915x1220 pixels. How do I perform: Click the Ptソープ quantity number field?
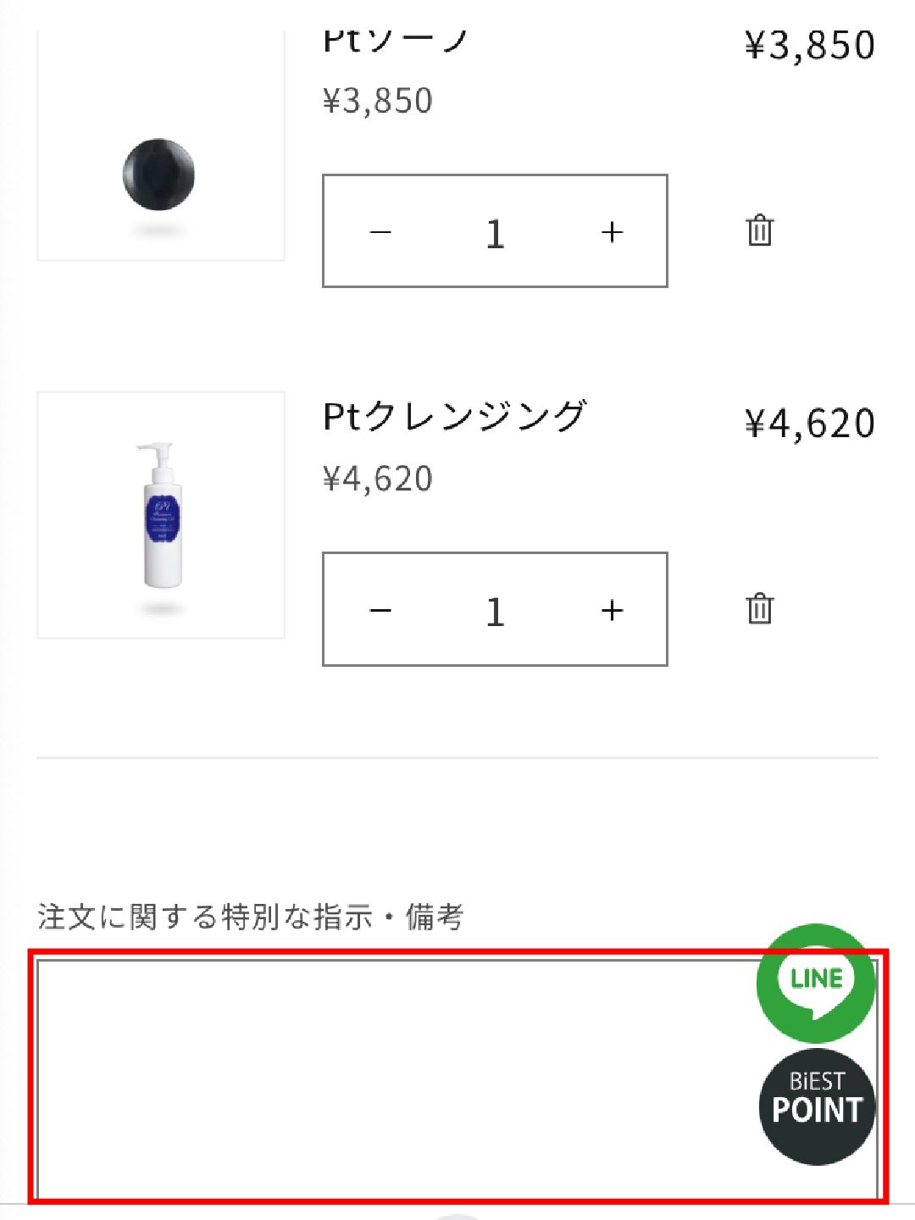pos(496,232)
